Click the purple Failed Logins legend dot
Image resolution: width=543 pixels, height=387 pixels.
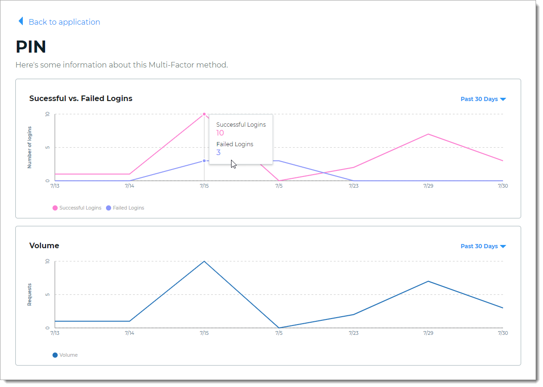(109, 208)
